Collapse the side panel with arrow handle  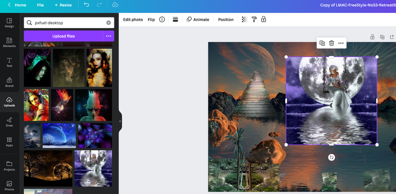pyautogui.click(x=120, y=121)
